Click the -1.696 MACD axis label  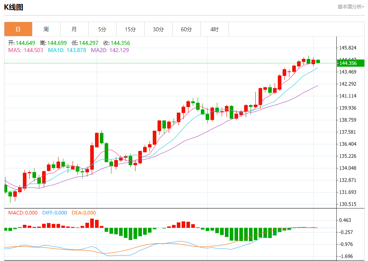tap(346, 256)
